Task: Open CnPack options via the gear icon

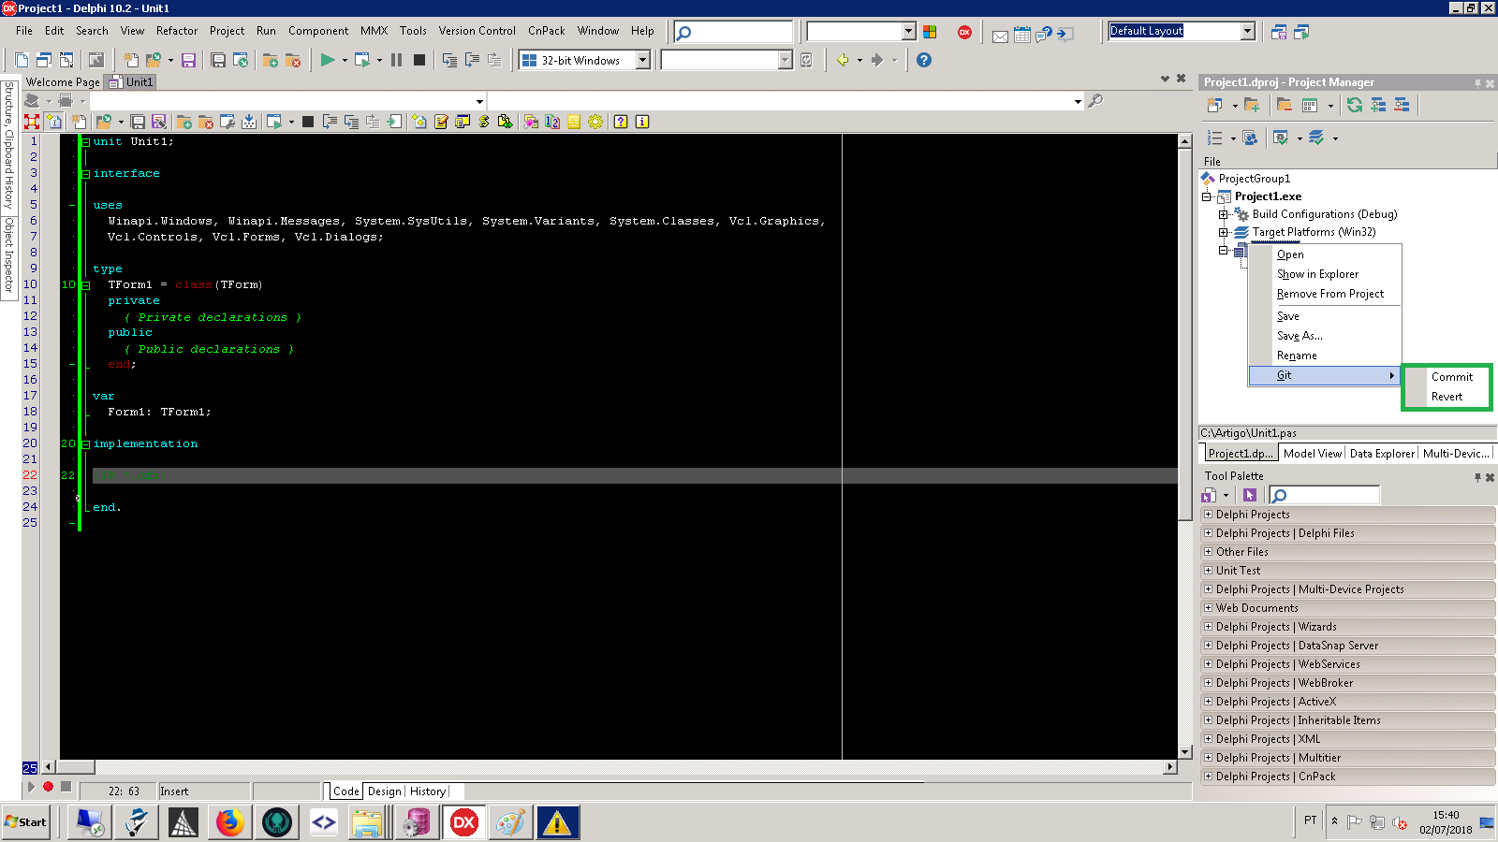Action: tap(595, 122)
